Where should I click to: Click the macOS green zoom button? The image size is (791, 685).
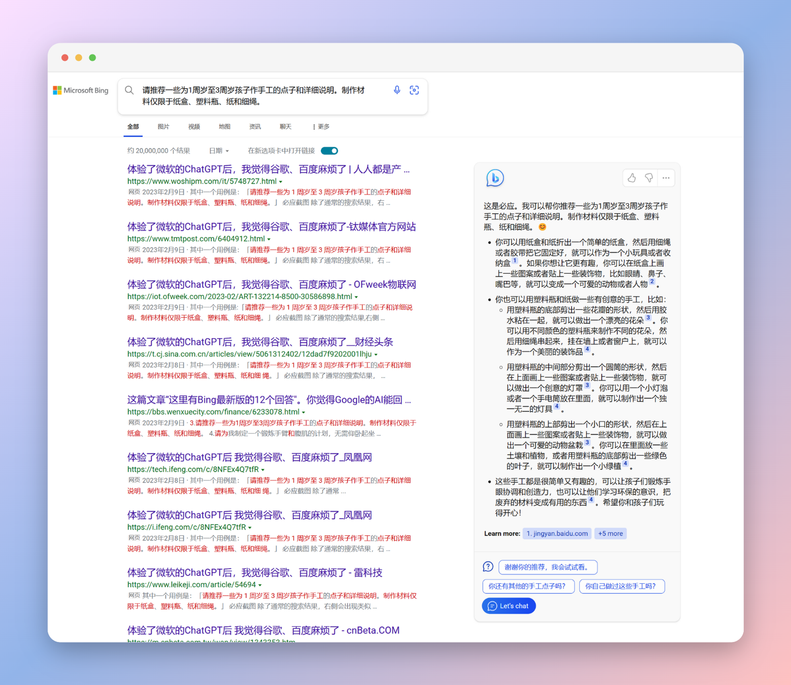click(93, 58)
